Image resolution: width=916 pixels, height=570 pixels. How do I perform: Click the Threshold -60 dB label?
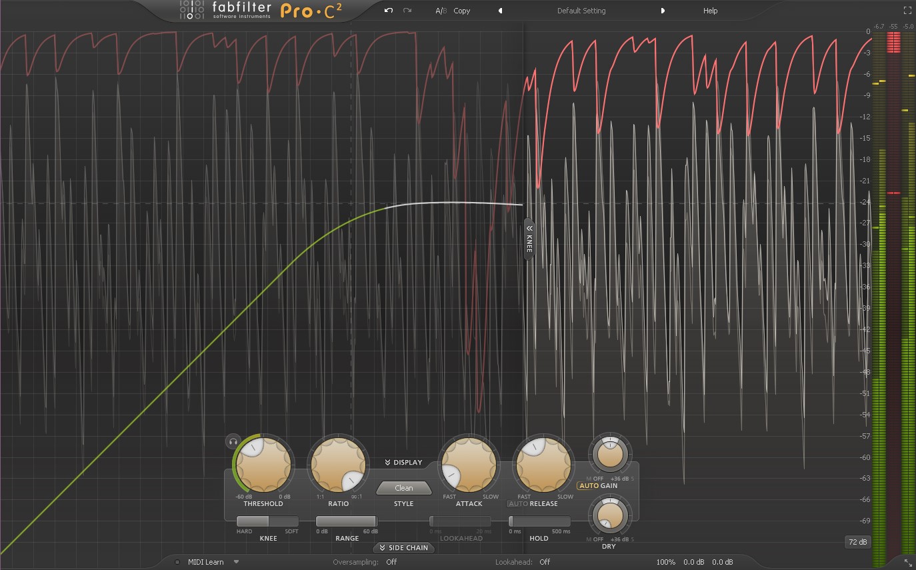pos(243,497)
